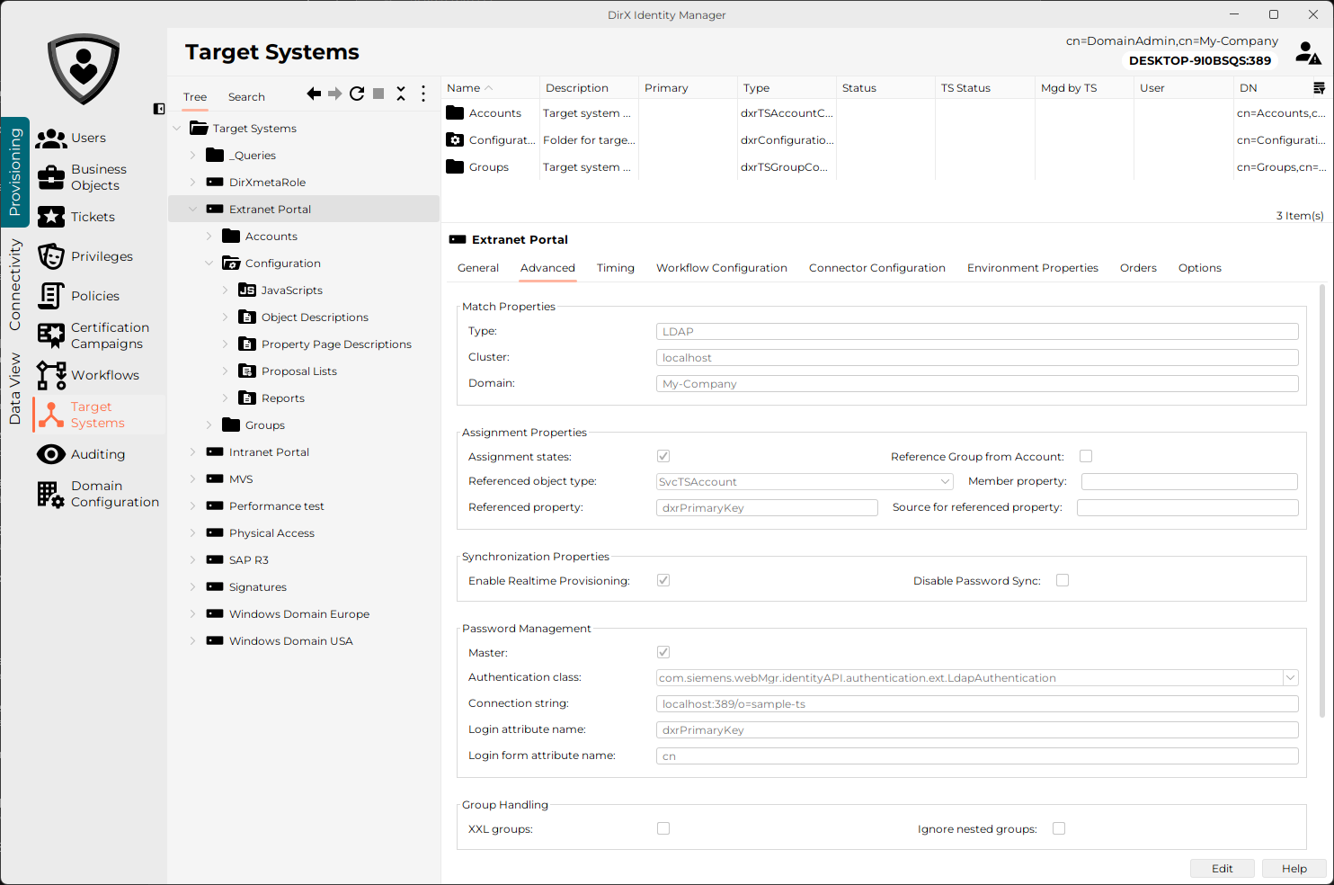
Task: Open the Auditing view
Action: [81, 454]
